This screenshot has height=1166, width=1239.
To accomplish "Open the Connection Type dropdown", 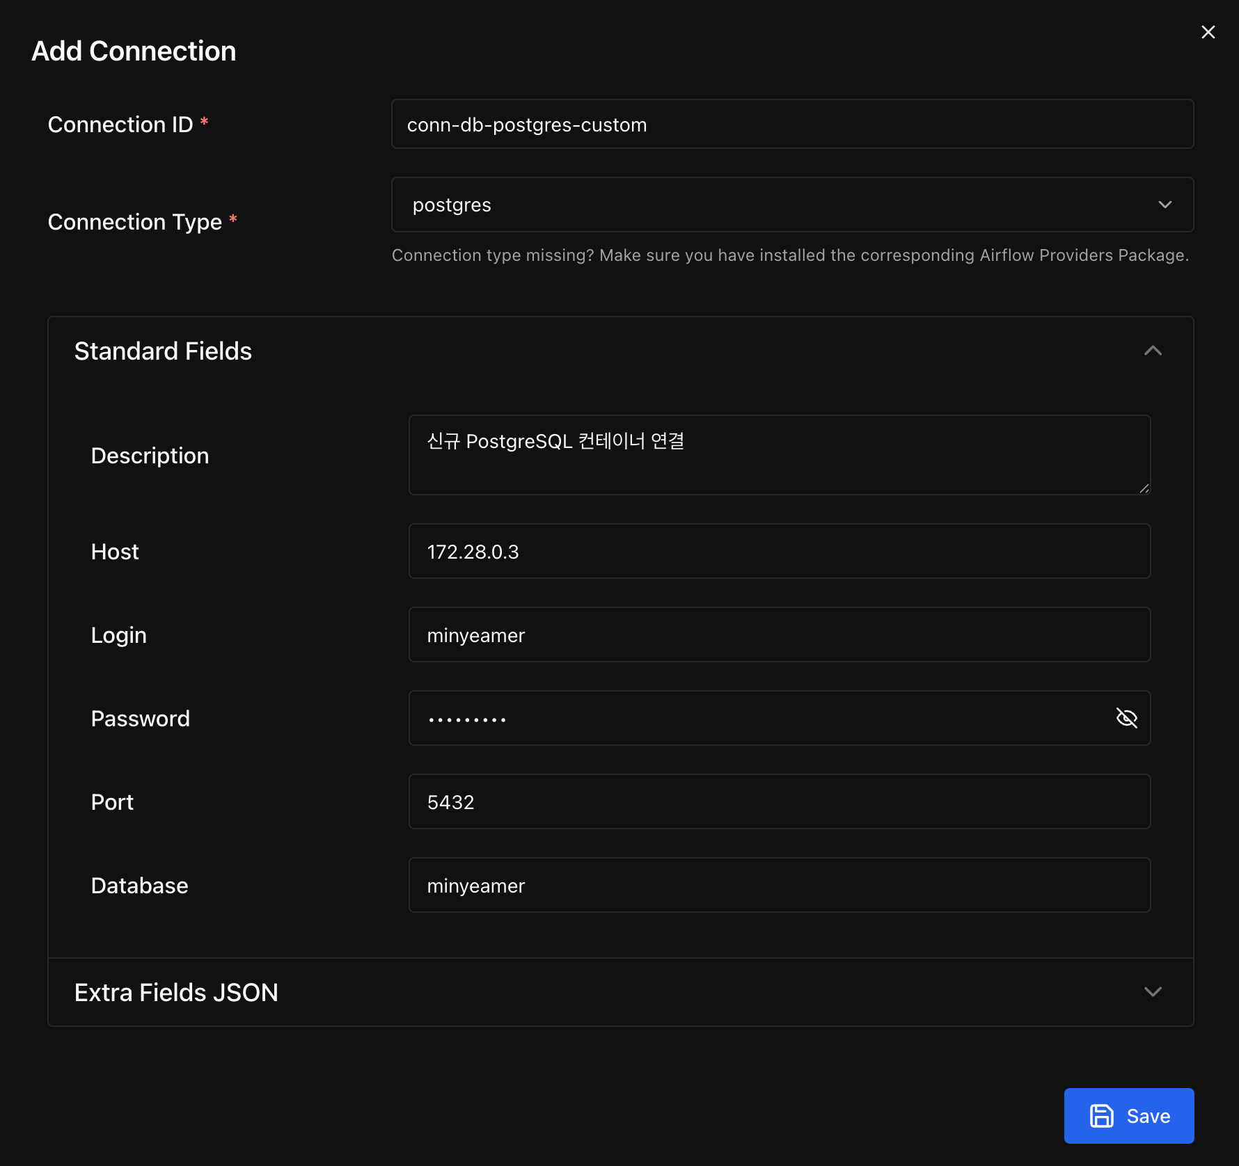I will click(791, 205).
